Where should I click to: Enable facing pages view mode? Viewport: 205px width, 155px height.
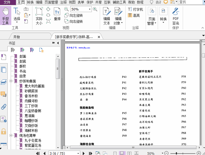[129, 153]
